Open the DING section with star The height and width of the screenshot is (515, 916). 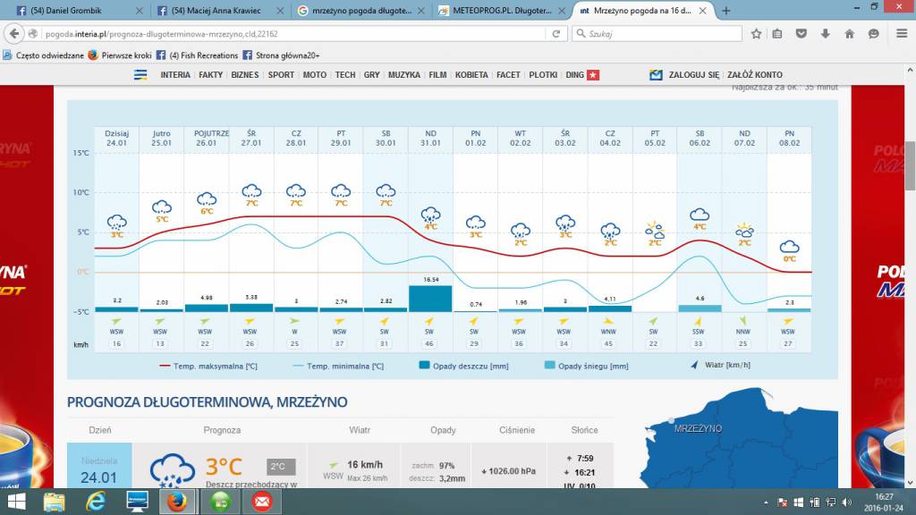coord(581,75)
